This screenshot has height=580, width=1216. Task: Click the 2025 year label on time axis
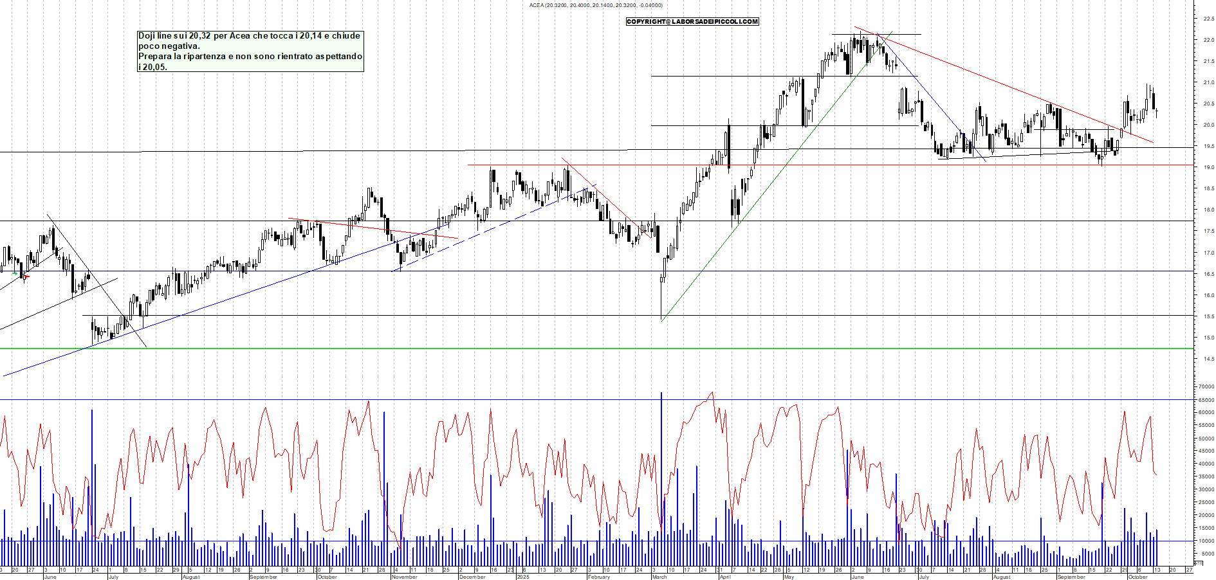523,577
